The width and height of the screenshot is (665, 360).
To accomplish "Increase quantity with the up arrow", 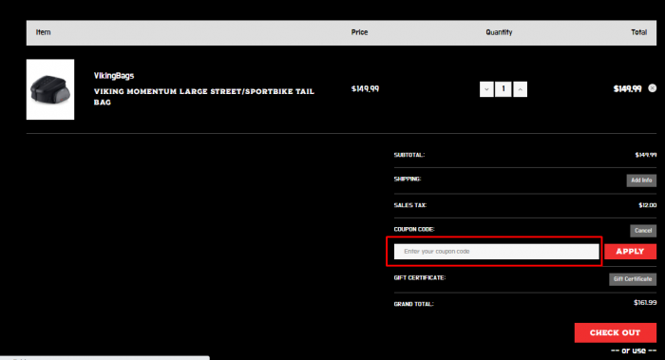I will (520, 89).
